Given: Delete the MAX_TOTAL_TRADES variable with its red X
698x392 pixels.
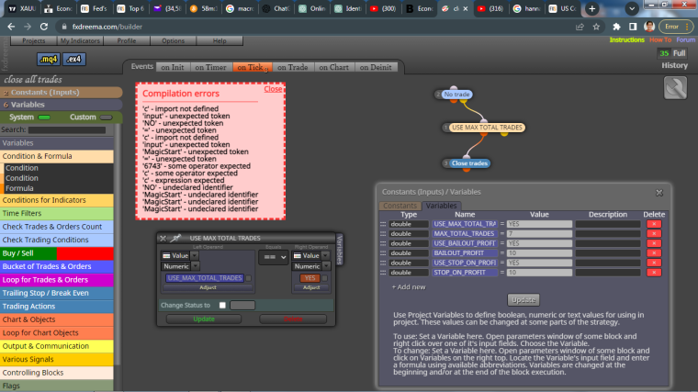Looking at the screenshot, I should 654,233.
